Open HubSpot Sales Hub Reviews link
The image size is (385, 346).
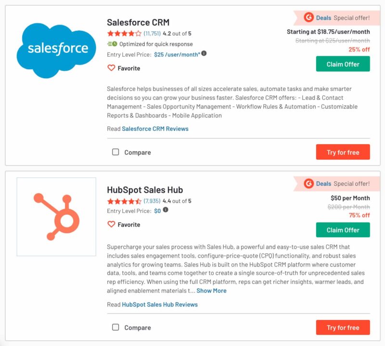pos(160,305)
